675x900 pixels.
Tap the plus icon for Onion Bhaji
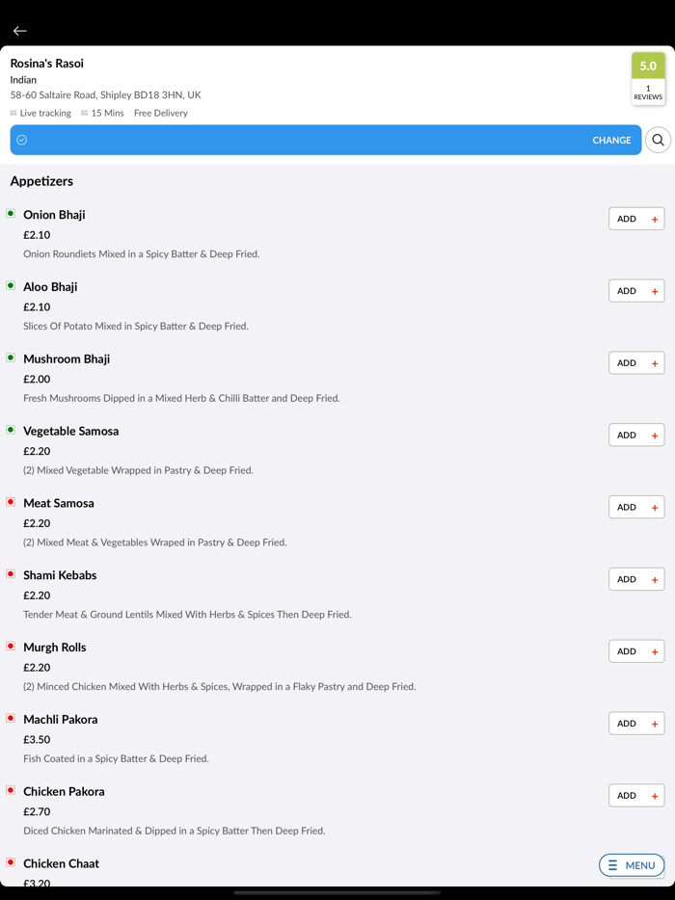coord(655,220)
